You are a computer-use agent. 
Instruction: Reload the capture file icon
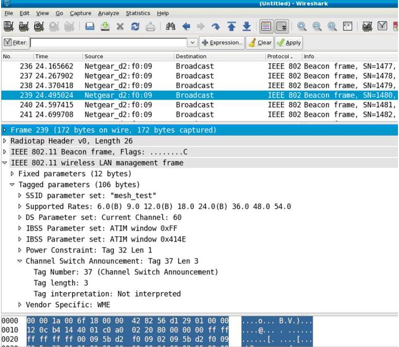point(135,26)
